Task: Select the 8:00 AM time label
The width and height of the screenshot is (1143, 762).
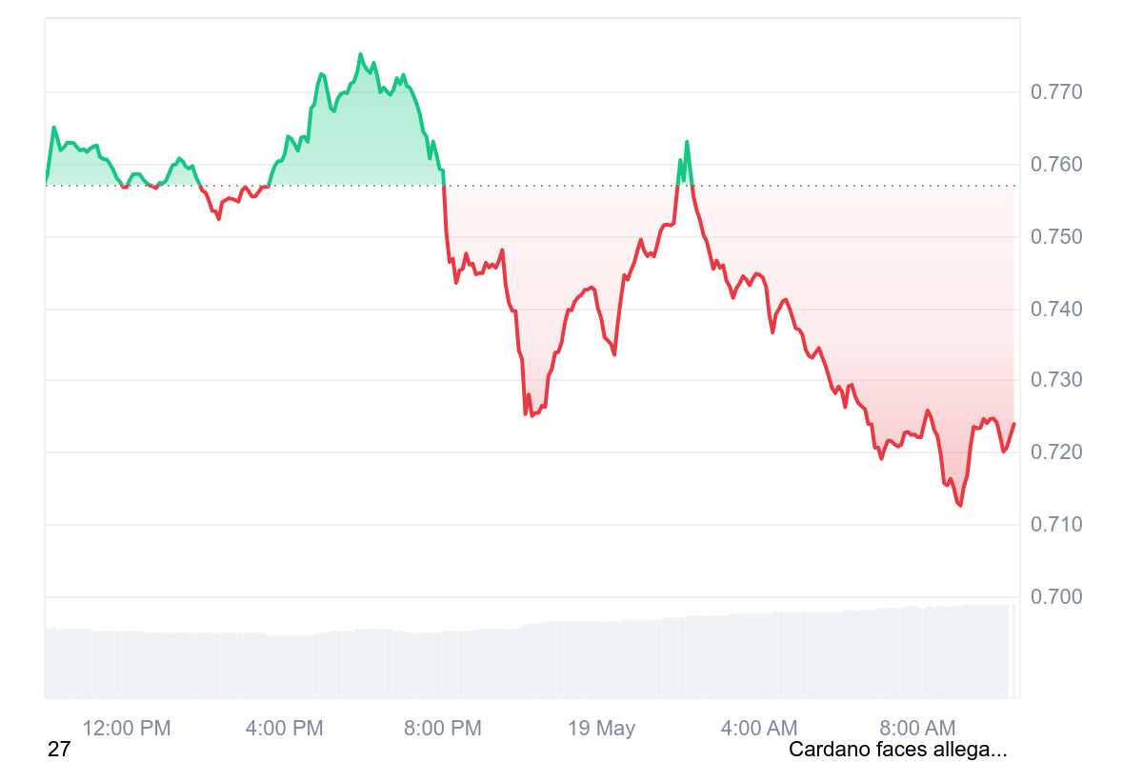Action: coord(916,729)
